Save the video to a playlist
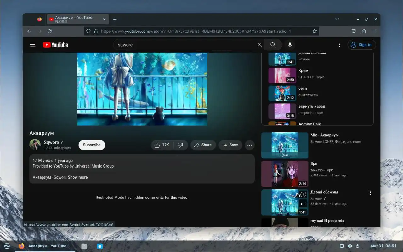 click(x=230, y=145)
